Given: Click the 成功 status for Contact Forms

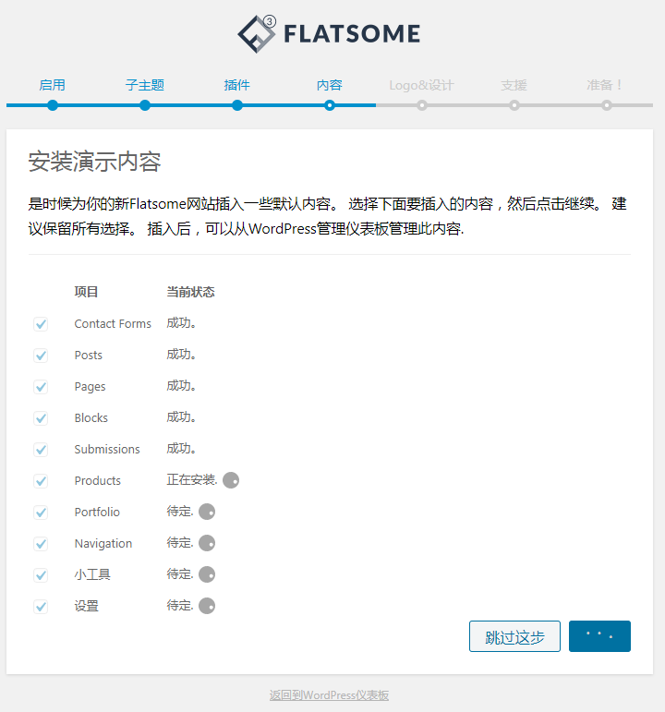Looking at the screenshot, I should 181,323.
